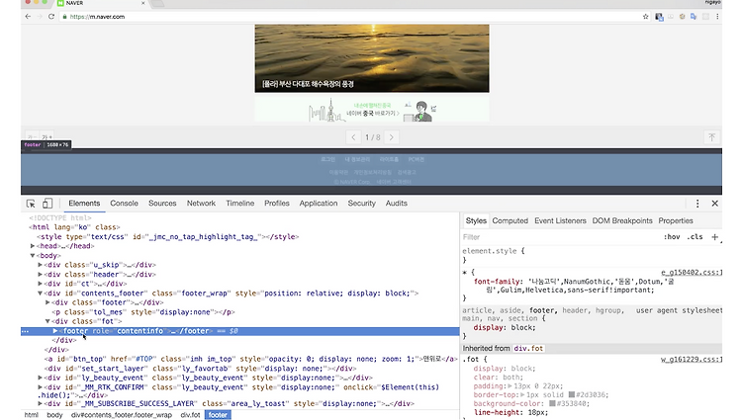Select the Elements tab

(84, 204)
